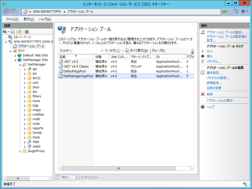Click the recycle icon in the actions pane
This screenshot has width=252, height=189.
[x=202, y=61]
